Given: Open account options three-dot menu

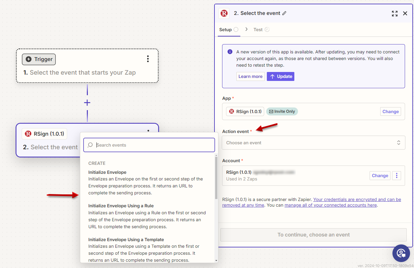Looking at the screenshot, I should point(396,175).
